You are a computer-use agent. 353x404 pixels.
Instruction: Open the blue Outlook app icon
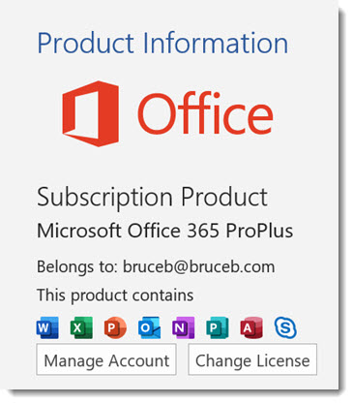(150, 327)
